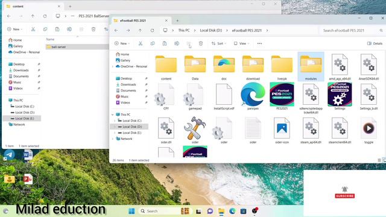Open the Sort dropdown menu
The image size is (386, 217).
[218, 43]
